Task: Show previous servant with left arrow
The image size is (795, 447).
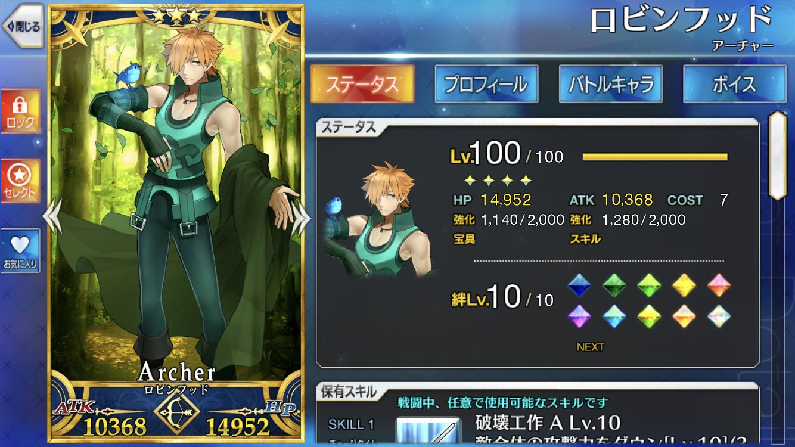Action: pyautogui.click(x=52, y=217)
